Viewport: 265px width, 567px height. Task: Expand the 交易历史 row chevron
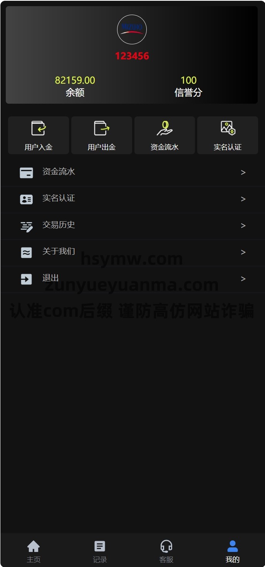tap(243, 226)
